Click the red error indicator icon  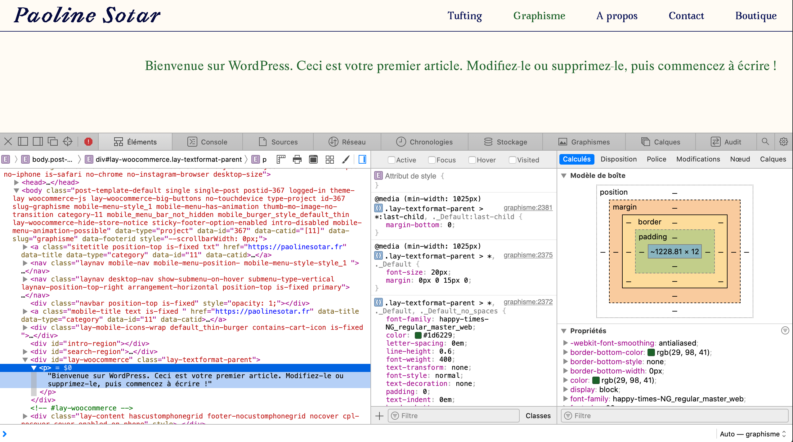coord(88,142)
